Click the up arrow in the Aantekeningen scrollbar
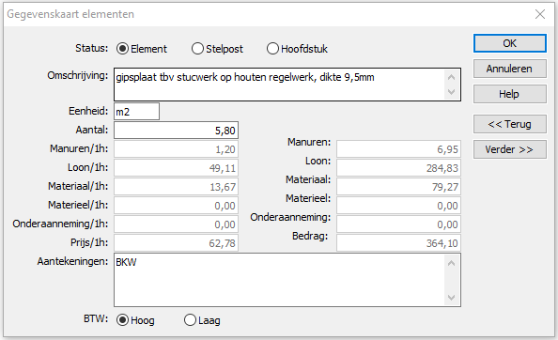Image resolution: width=558 pixels, height=340 pixels. click(x=451, y=263)
